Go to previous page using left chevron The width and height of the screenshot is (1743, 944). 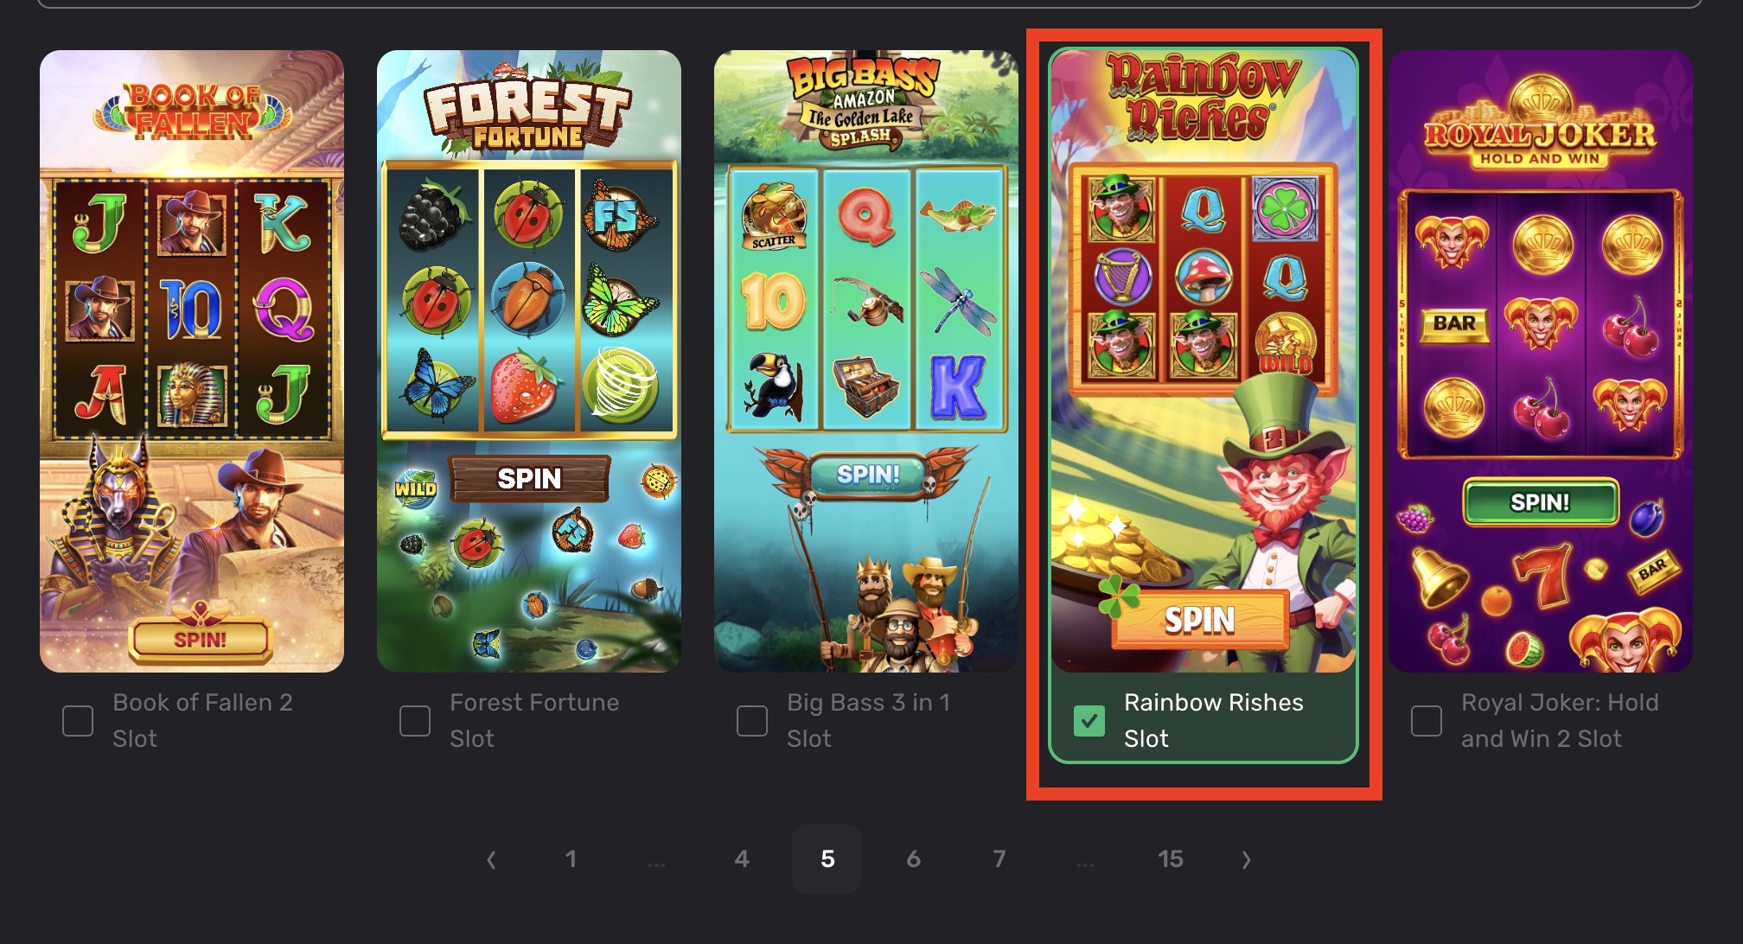point(491,859)
